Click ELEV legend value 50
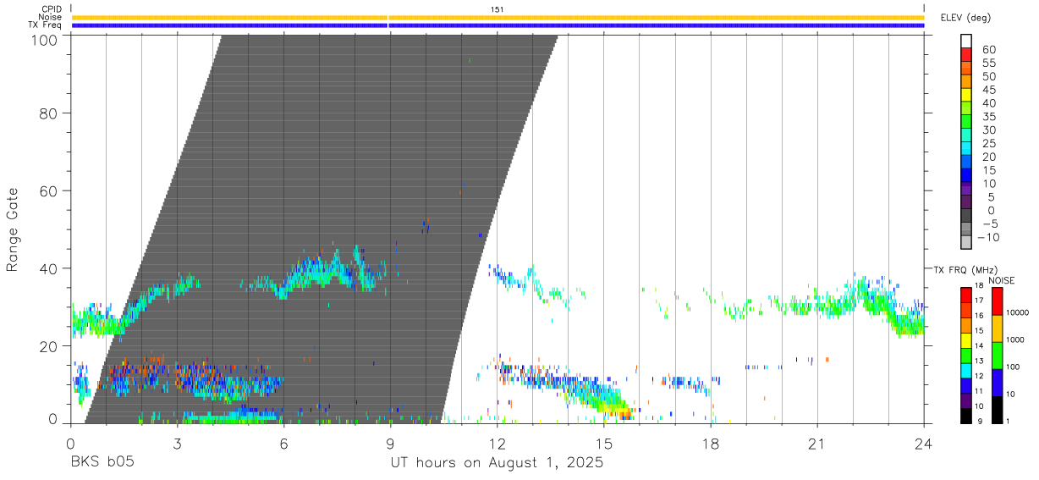Viewport: 1039px width, 480px height. 988,77
